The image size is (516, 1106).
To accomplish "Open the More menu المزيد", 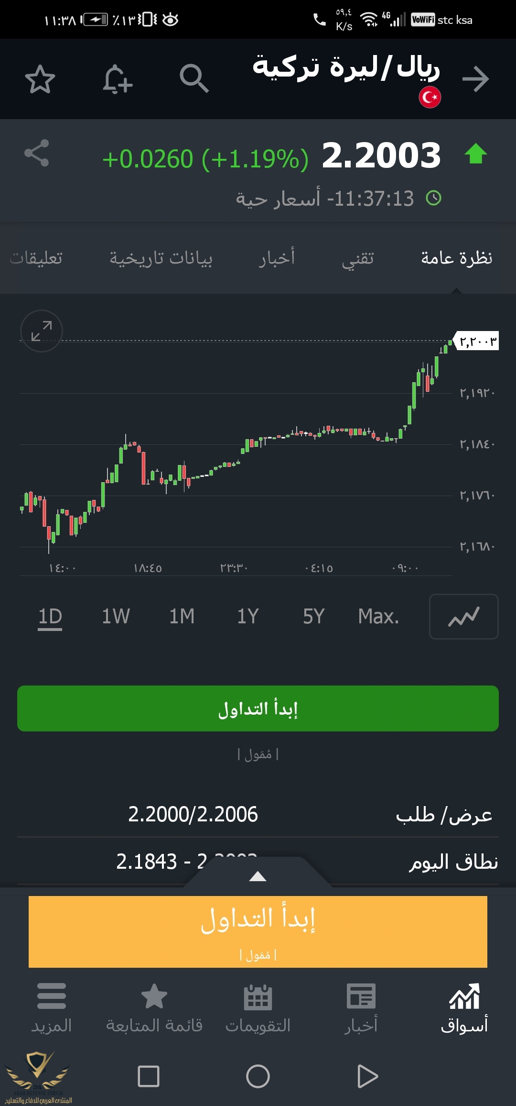I will [x=52, y=1008].
